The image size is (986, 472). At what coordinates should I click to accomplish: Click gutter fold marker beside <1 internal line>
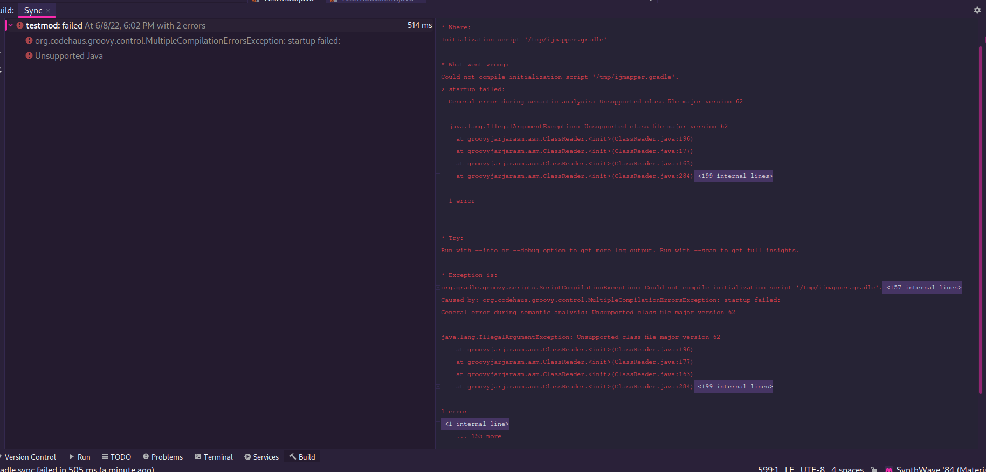click(x=438, y=424)
